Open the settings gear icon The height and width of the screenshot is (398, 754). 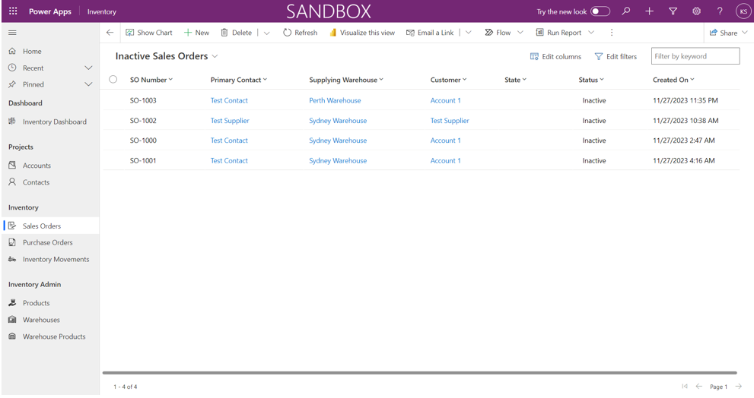696,11
